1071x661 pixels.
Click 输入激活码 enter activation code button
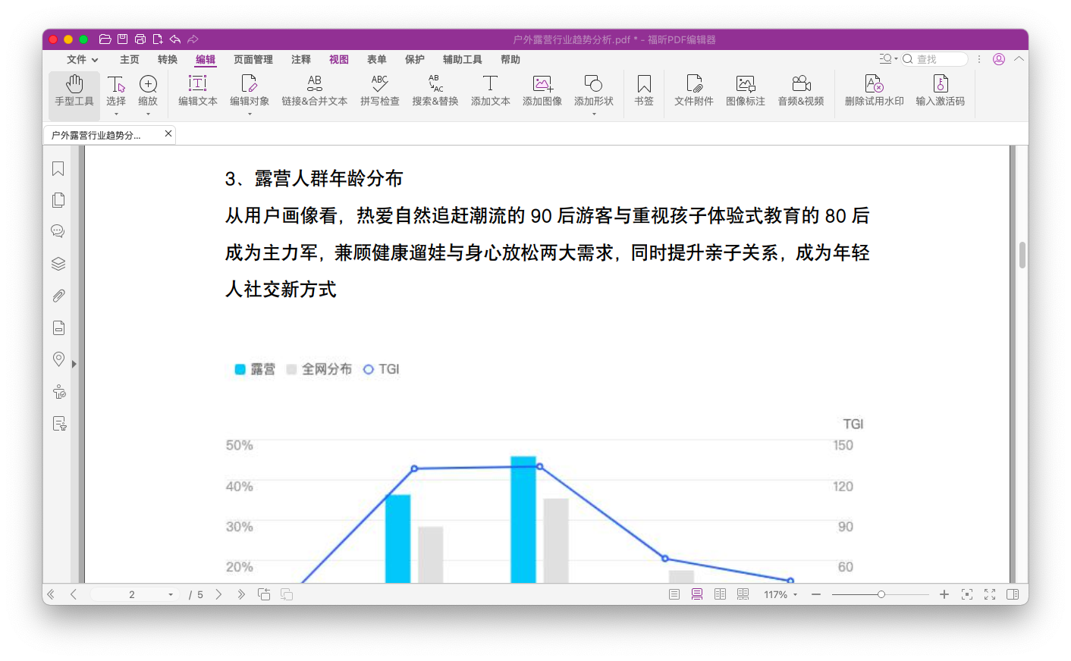(940, 91)
